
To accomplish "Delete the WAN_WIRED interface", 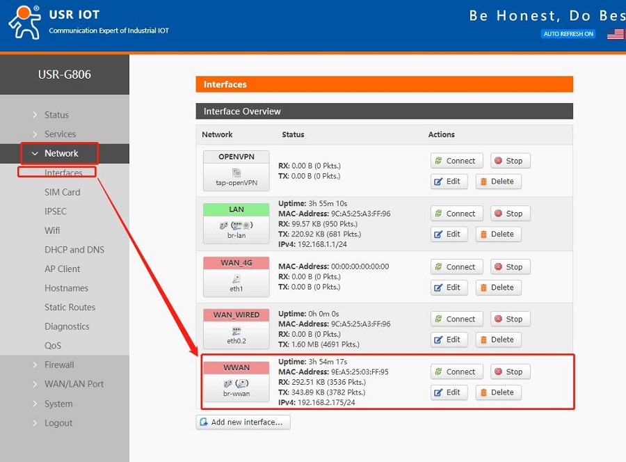I will (x=498, y=340).
